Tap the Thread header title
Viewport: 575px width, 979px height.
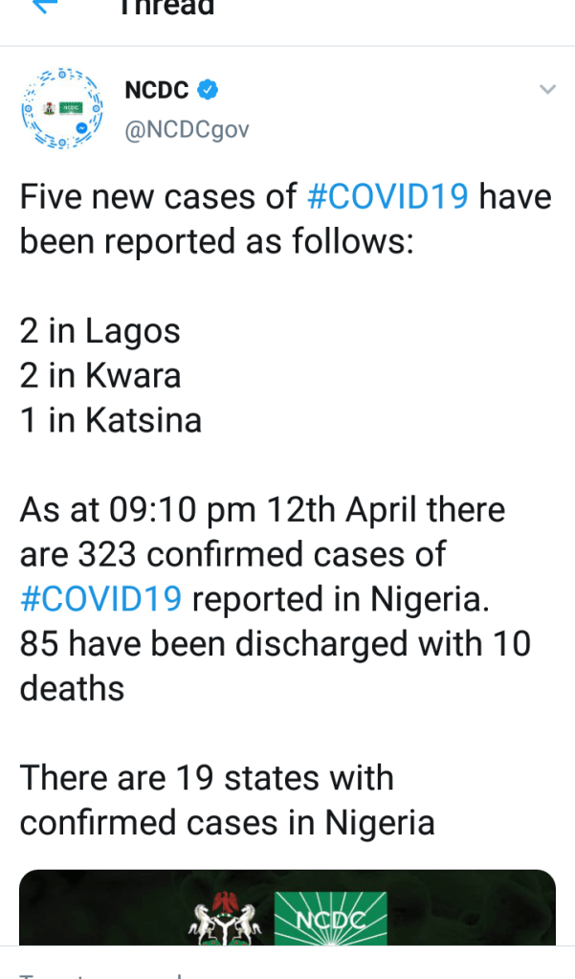pos(165,8)
